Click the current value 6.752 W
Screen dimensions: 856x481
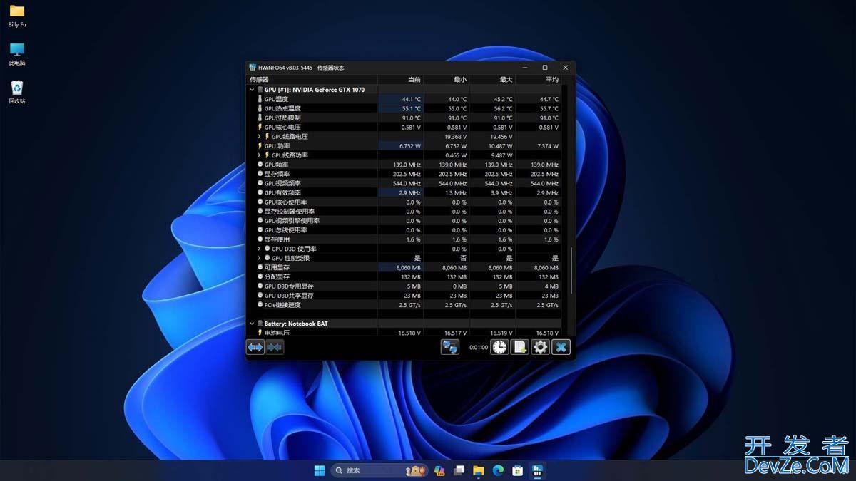coord(409,146)
